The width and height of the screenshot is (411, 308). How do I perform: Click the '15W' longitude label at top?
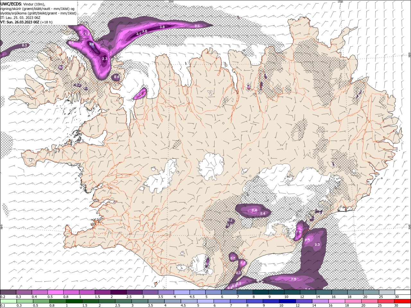[340, 2]
